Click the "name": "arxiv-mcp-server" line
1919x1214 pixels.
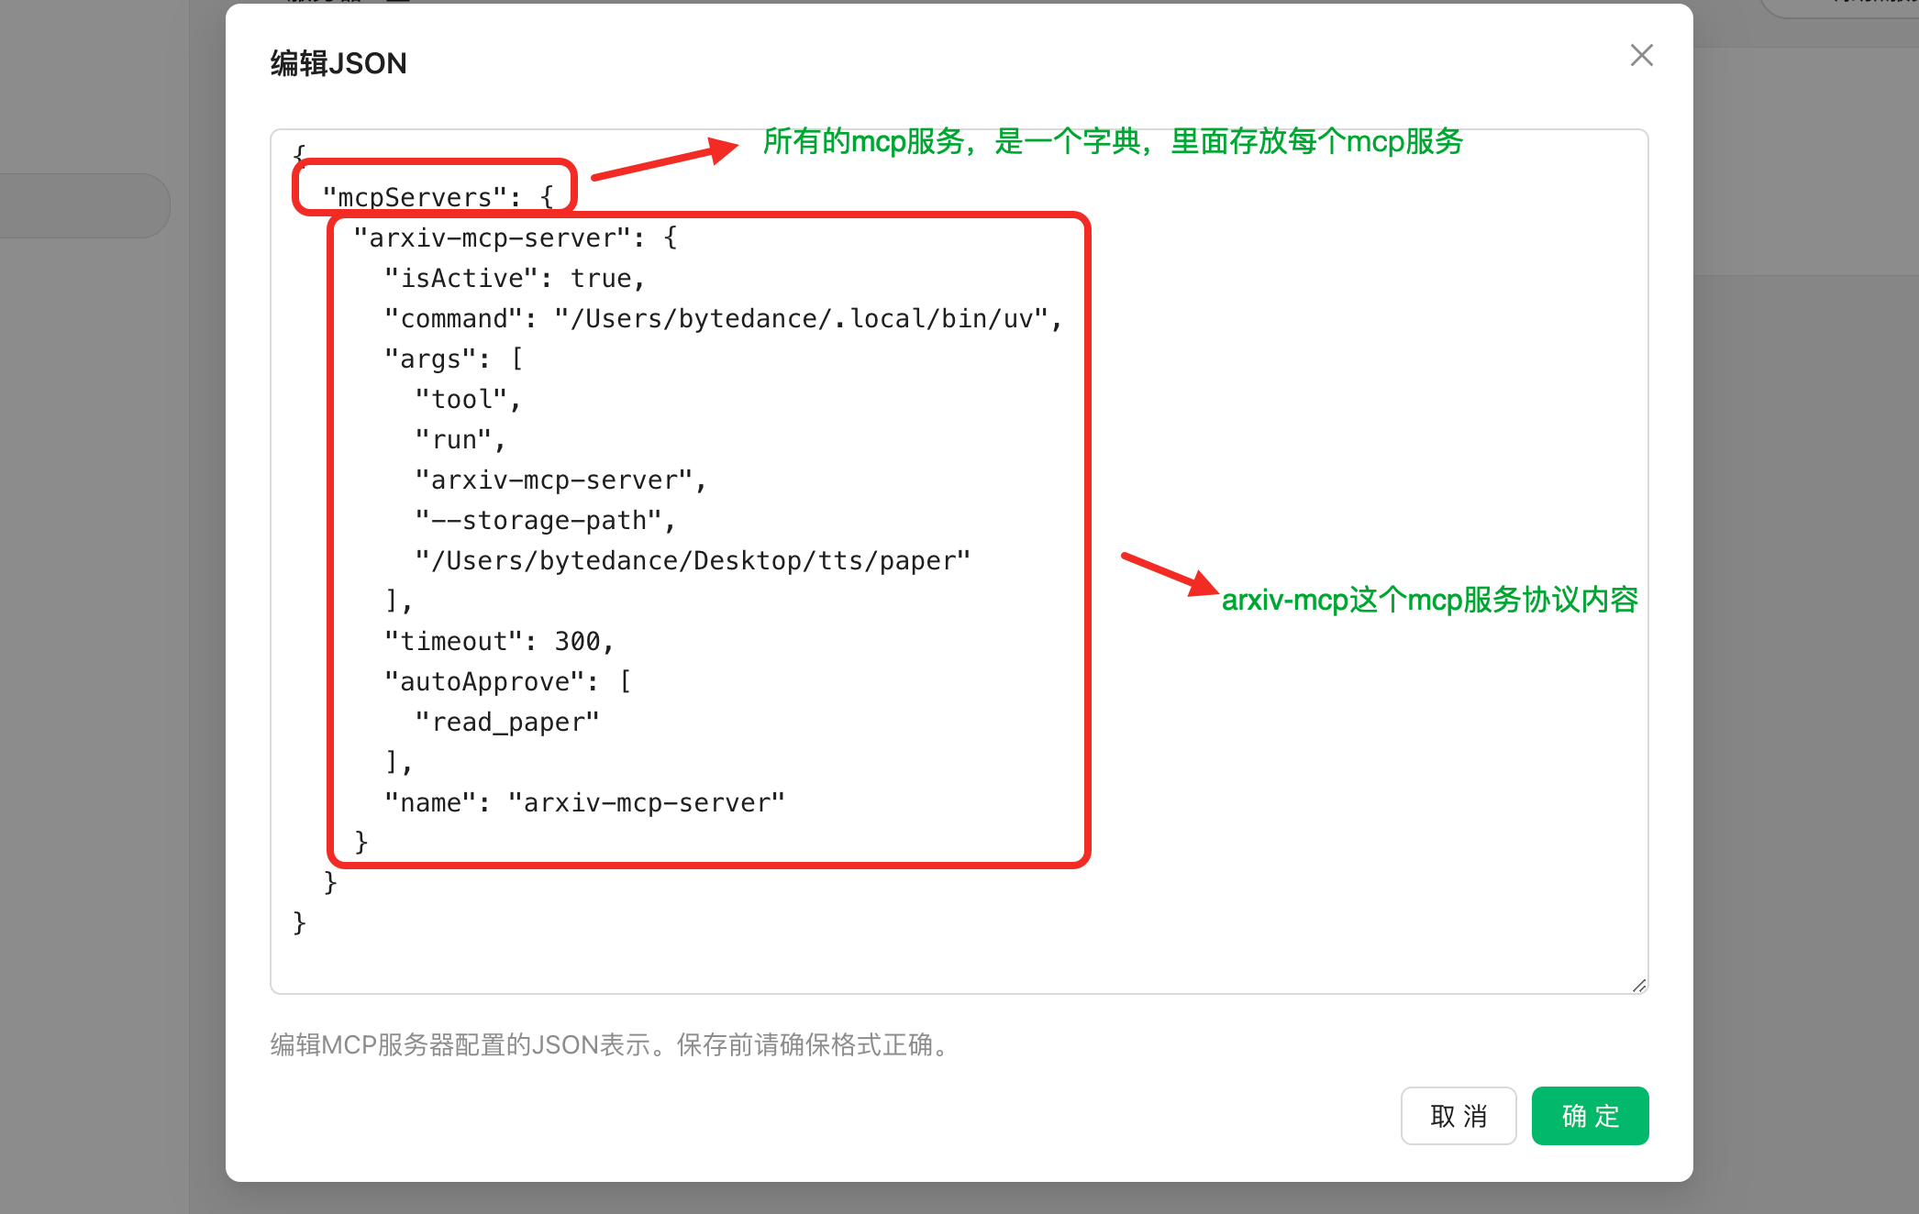584,802
